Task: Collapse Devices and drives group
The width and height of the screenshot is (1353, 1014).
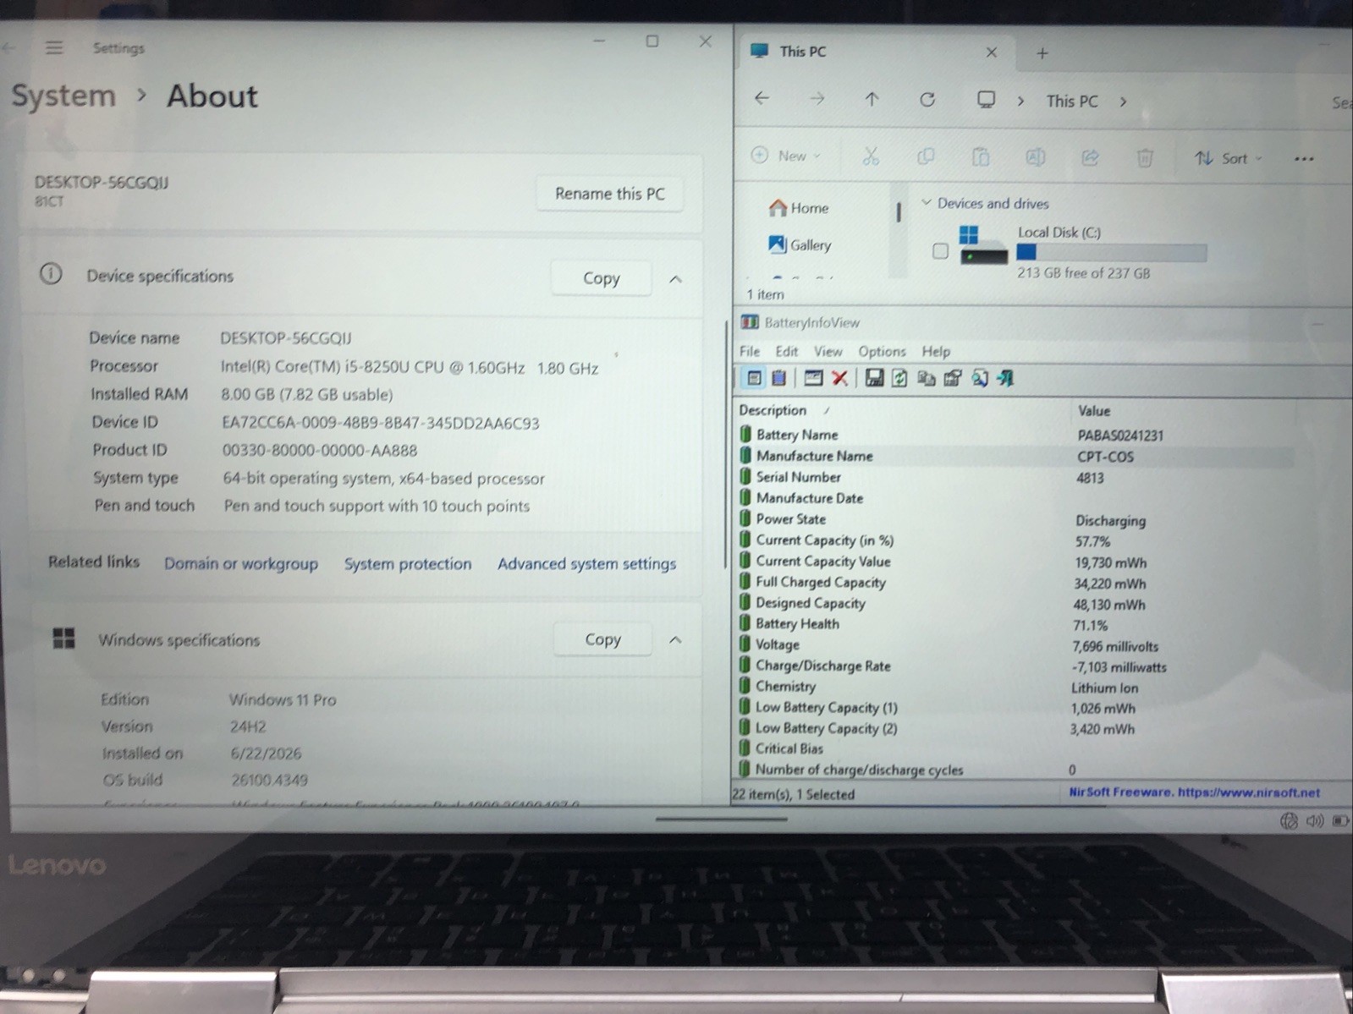Action: pyautogui.click(x=926, y=203)
